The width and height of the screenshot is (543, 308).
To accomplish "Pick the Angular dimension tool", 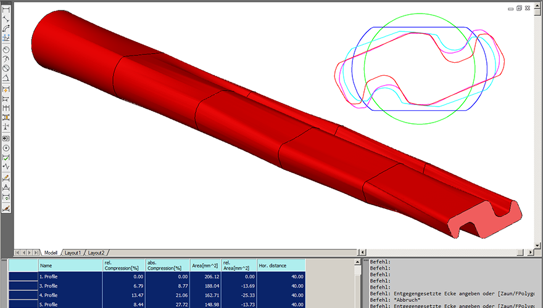I will pos(6,78).
